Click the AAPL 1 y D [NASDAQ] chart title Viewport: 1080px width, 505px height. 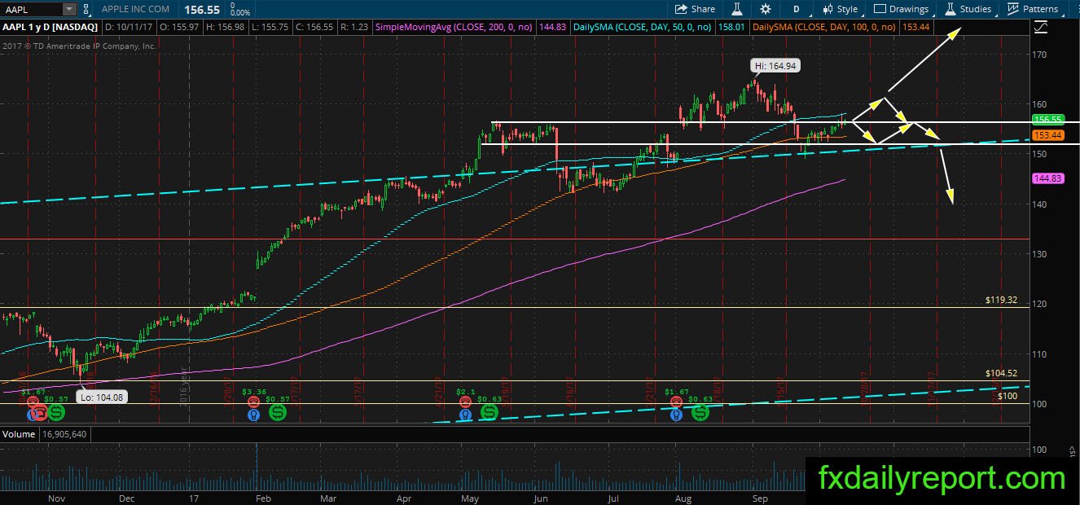point(51,28)
